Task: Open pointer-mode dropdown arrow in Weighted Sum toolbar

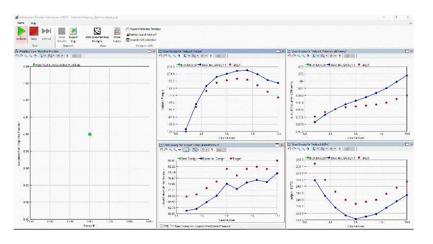Action: click(x=45, y=56)
